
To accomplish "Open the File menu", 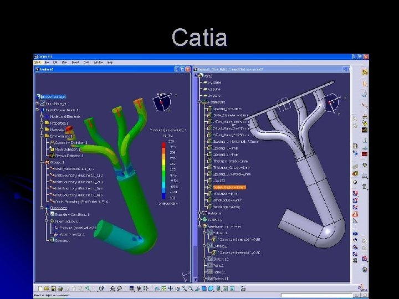I will 47,62.
